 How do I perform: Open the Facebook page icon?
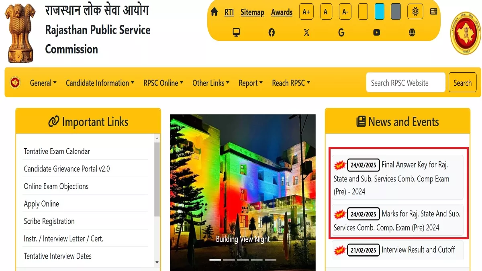click(x=272, y=33)
